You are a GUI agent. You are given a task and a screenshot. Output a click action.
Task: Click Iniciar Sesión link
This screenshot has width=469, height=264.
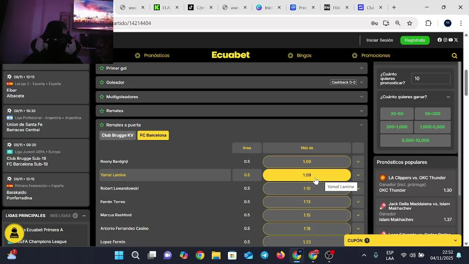pyautogui.click(x=380, y=40)
